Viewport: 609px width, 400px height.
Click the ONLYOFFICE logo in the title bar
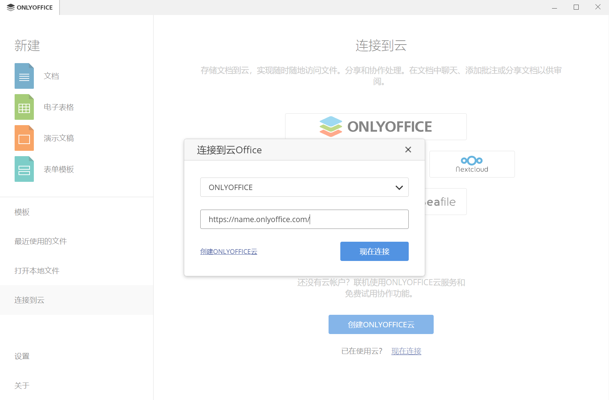click(30, 7)
